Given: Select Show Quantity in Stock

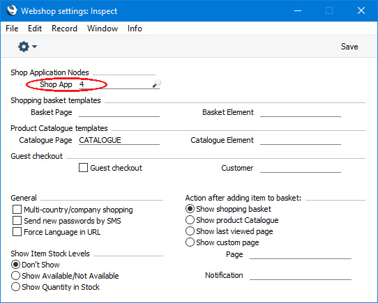Looking at the screenshot, I should pyautogui.click(x=15, y=286).
